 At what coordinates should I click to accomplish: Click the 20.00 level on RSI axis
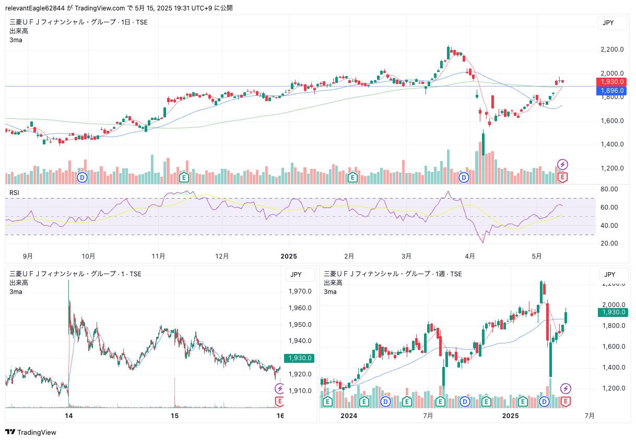[609, 243]
